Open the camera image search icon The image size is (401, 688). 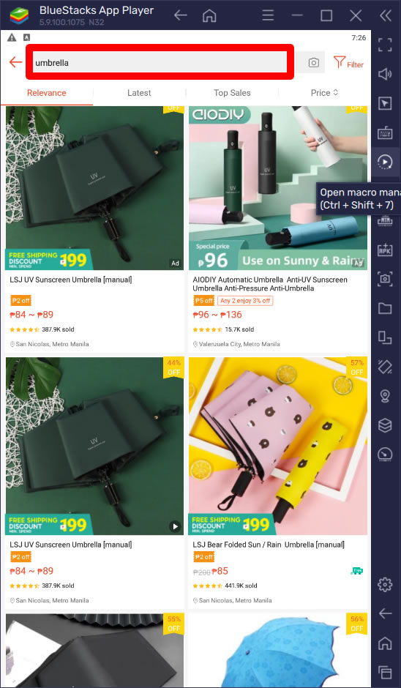pyautogui.click(x=313, y=63)
